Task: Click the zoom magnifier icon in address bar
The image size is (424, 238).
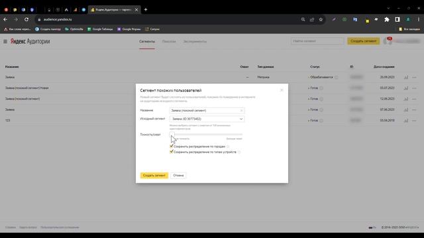Action: point(303,19)
